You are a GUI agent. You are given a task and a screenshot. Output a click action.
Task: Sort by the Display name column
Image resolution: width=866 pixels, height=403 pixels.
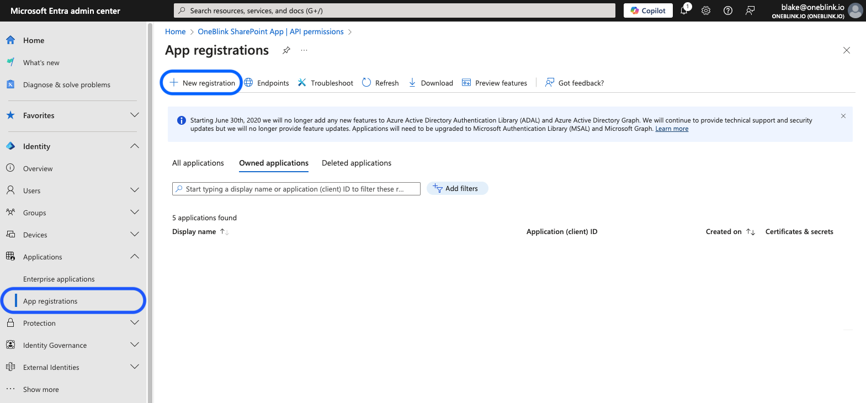click(x=200, y=232)
